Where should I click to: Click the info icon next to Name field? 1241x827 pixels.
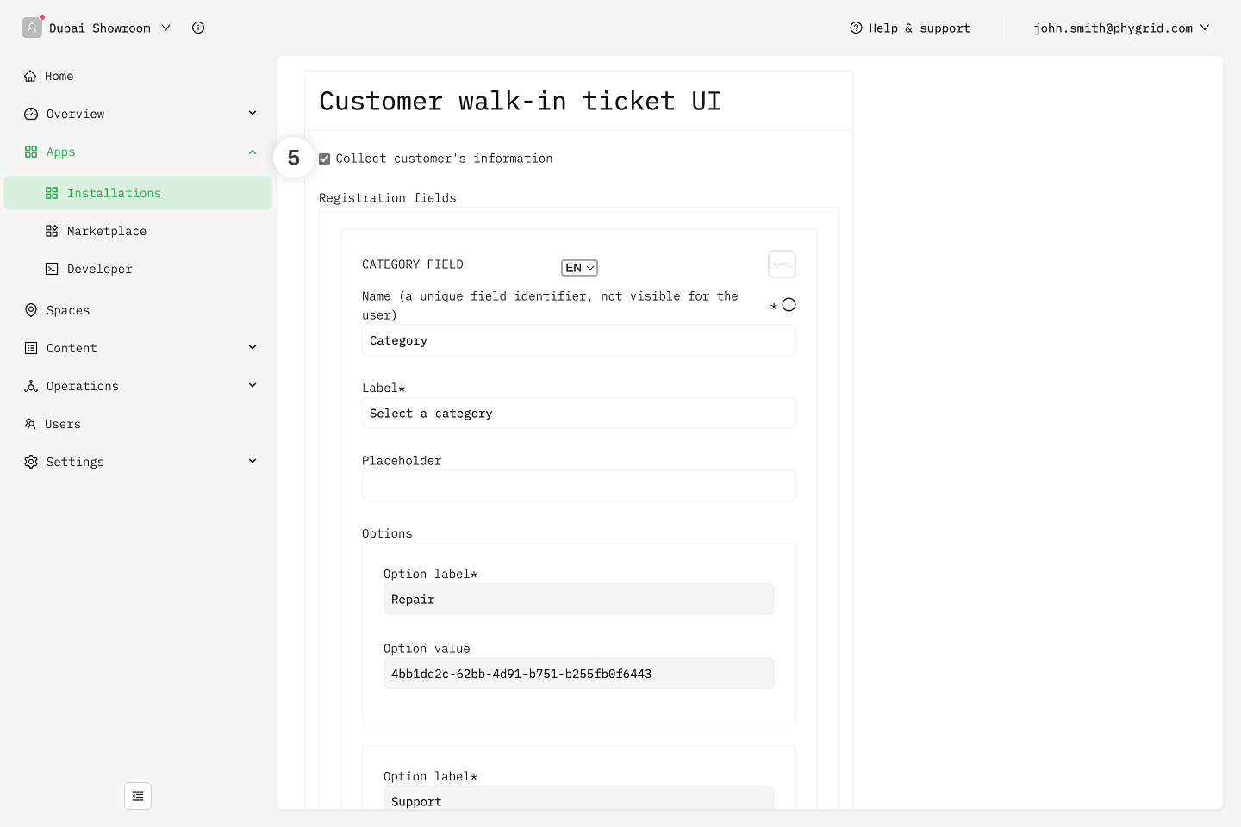[x=789, y=305]
